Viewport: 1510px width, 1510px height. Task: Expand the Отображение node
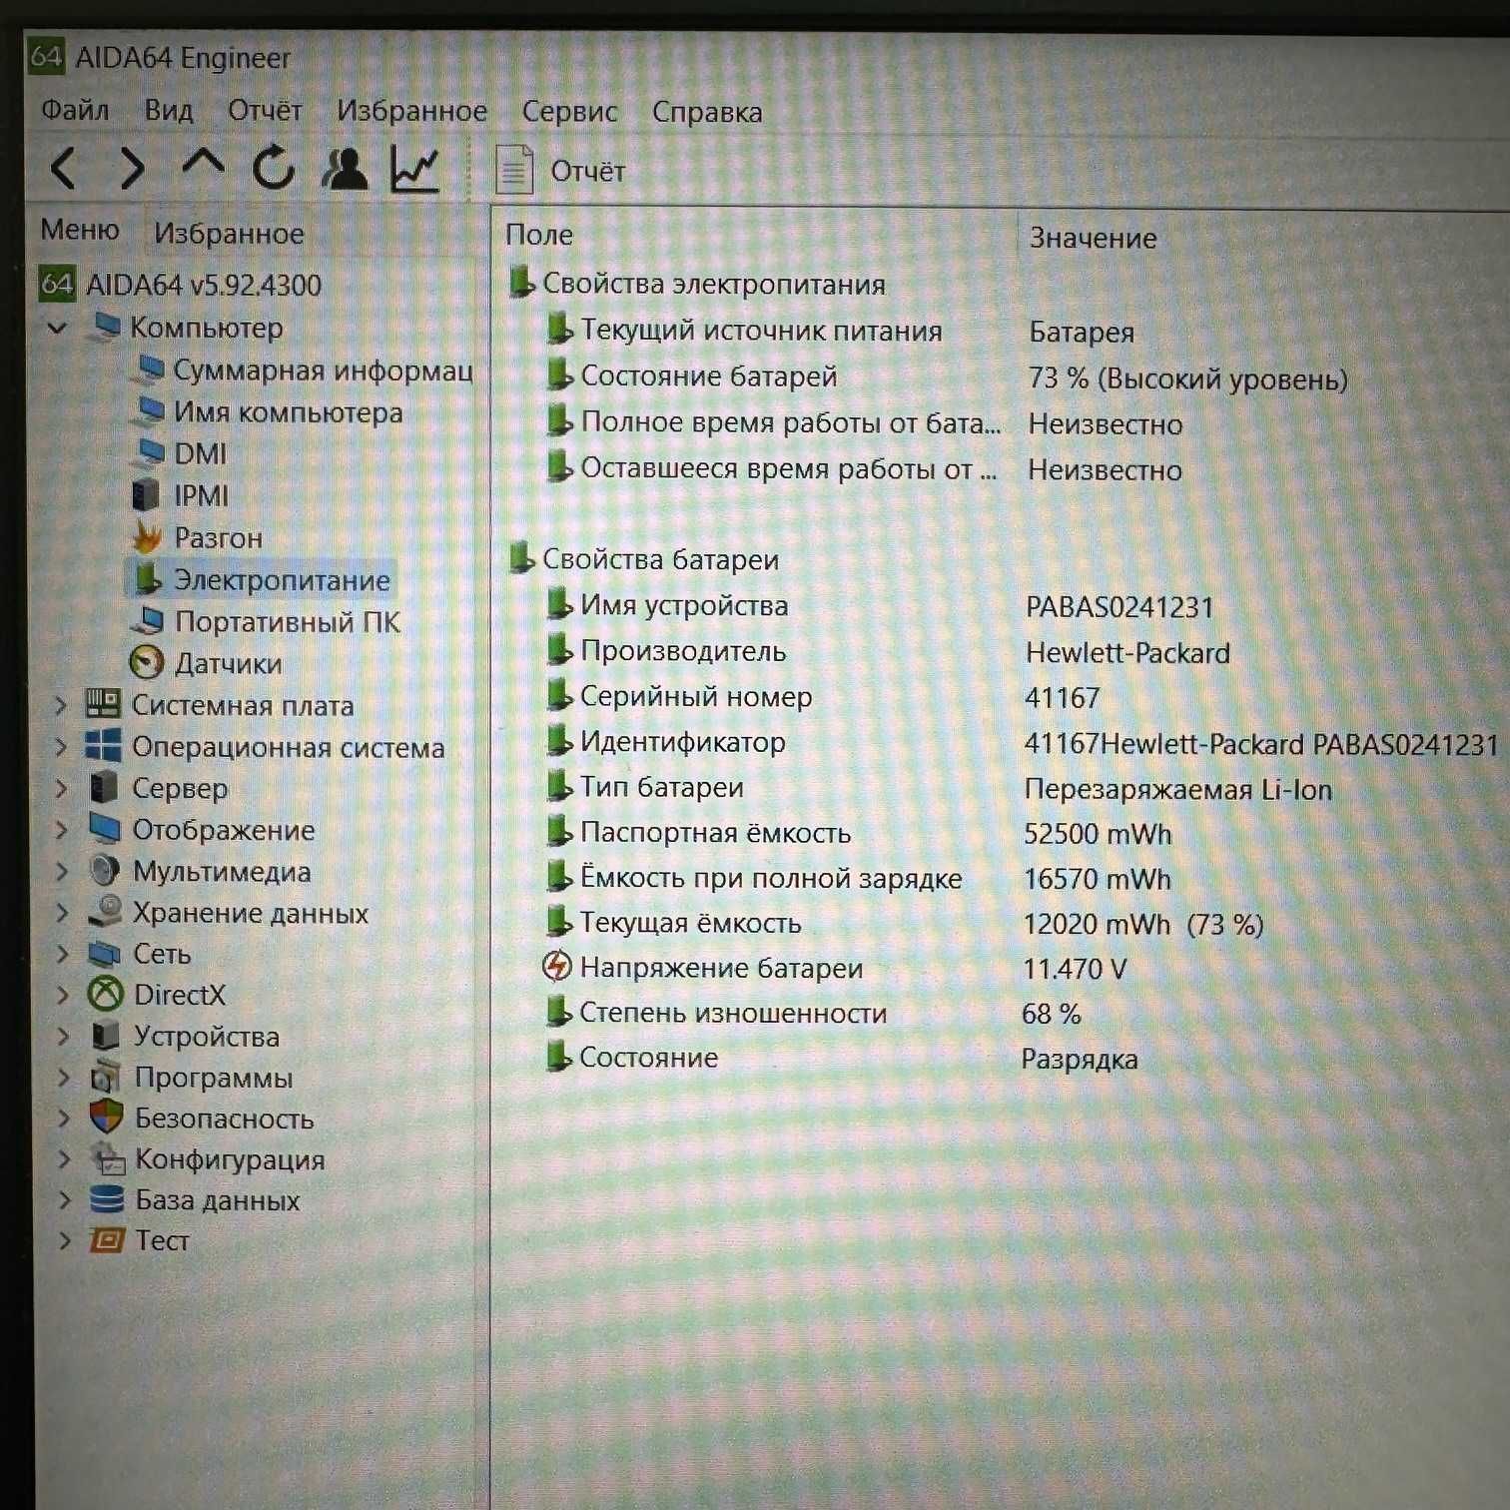61,829
